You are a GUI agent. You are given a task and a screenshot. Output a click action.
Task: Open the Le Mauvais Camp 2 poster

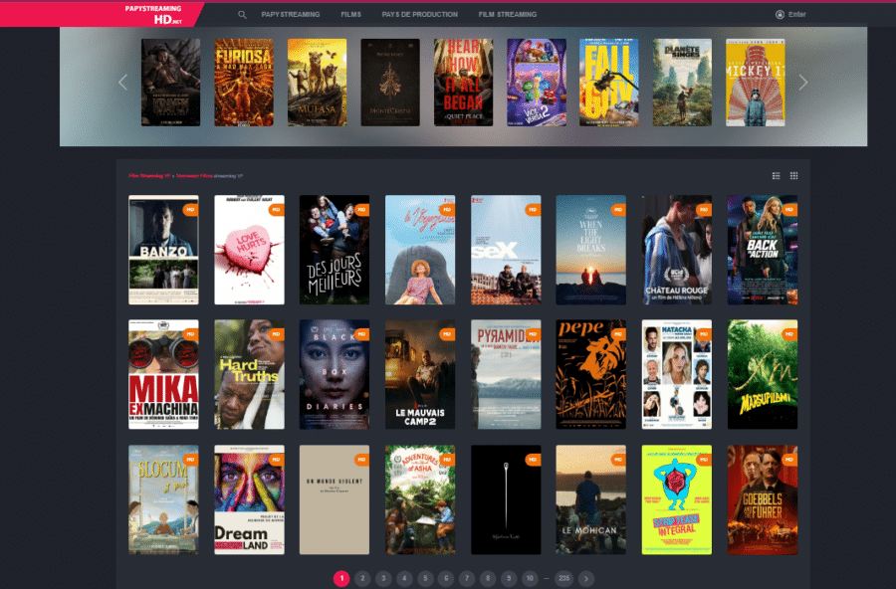(420, 374)
